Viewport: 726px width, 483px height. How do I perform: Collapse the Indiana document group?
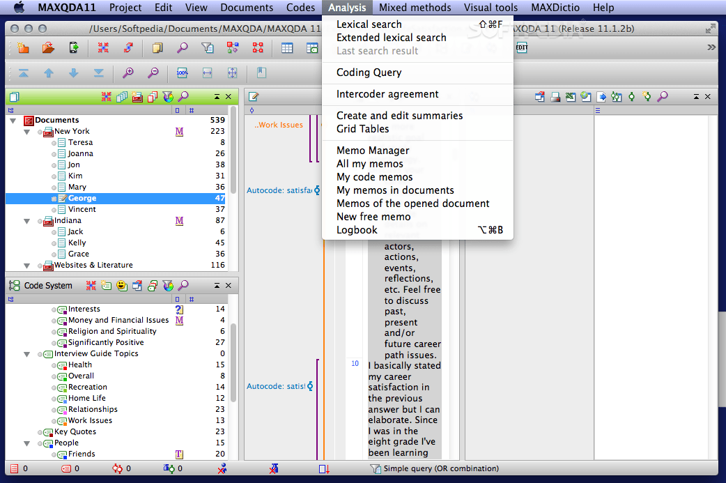click(27, 222)
